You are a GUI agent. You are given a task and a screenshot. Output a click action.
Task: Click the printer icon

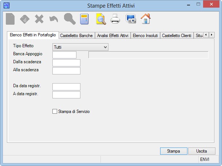coord(115,19)
